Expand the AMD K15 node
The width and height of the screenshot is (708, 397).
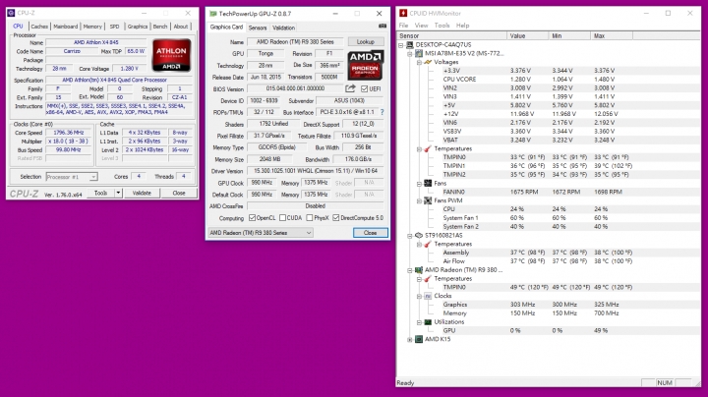(x=409, y=340)
